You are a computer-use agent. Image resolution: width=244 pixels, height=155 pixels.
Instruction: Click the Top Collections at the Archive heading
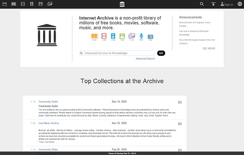[122, 81]
